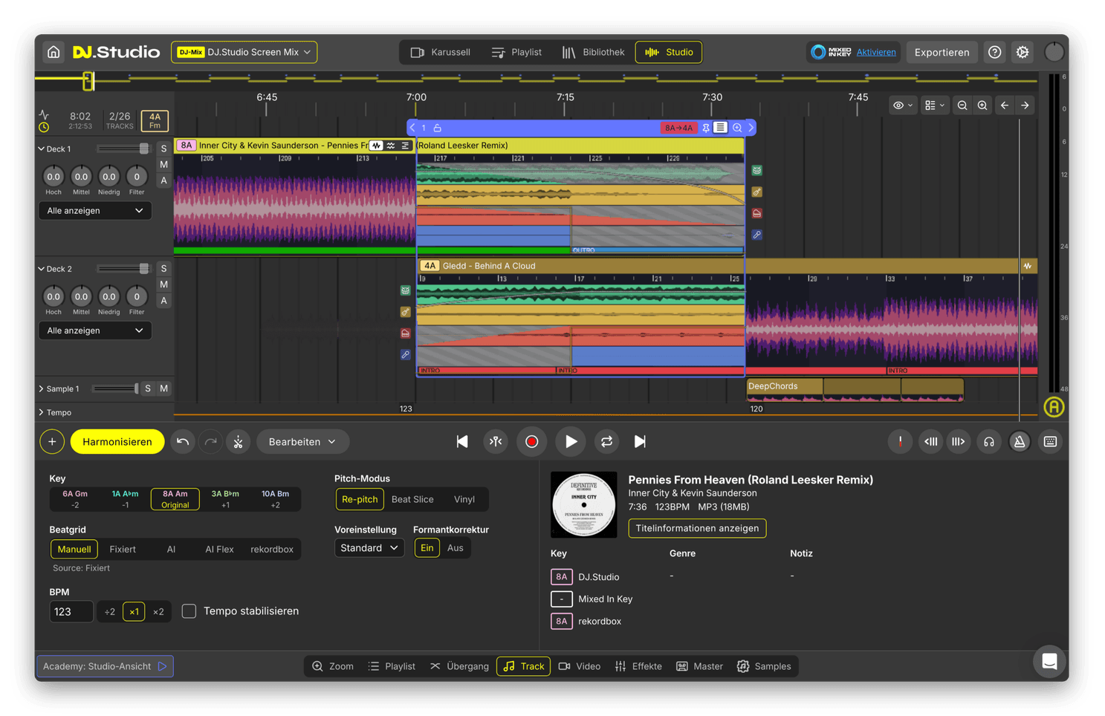Click the lock icon in the transition header
This screenshot has width=1105, height=716.
click(x=438, y=128)
